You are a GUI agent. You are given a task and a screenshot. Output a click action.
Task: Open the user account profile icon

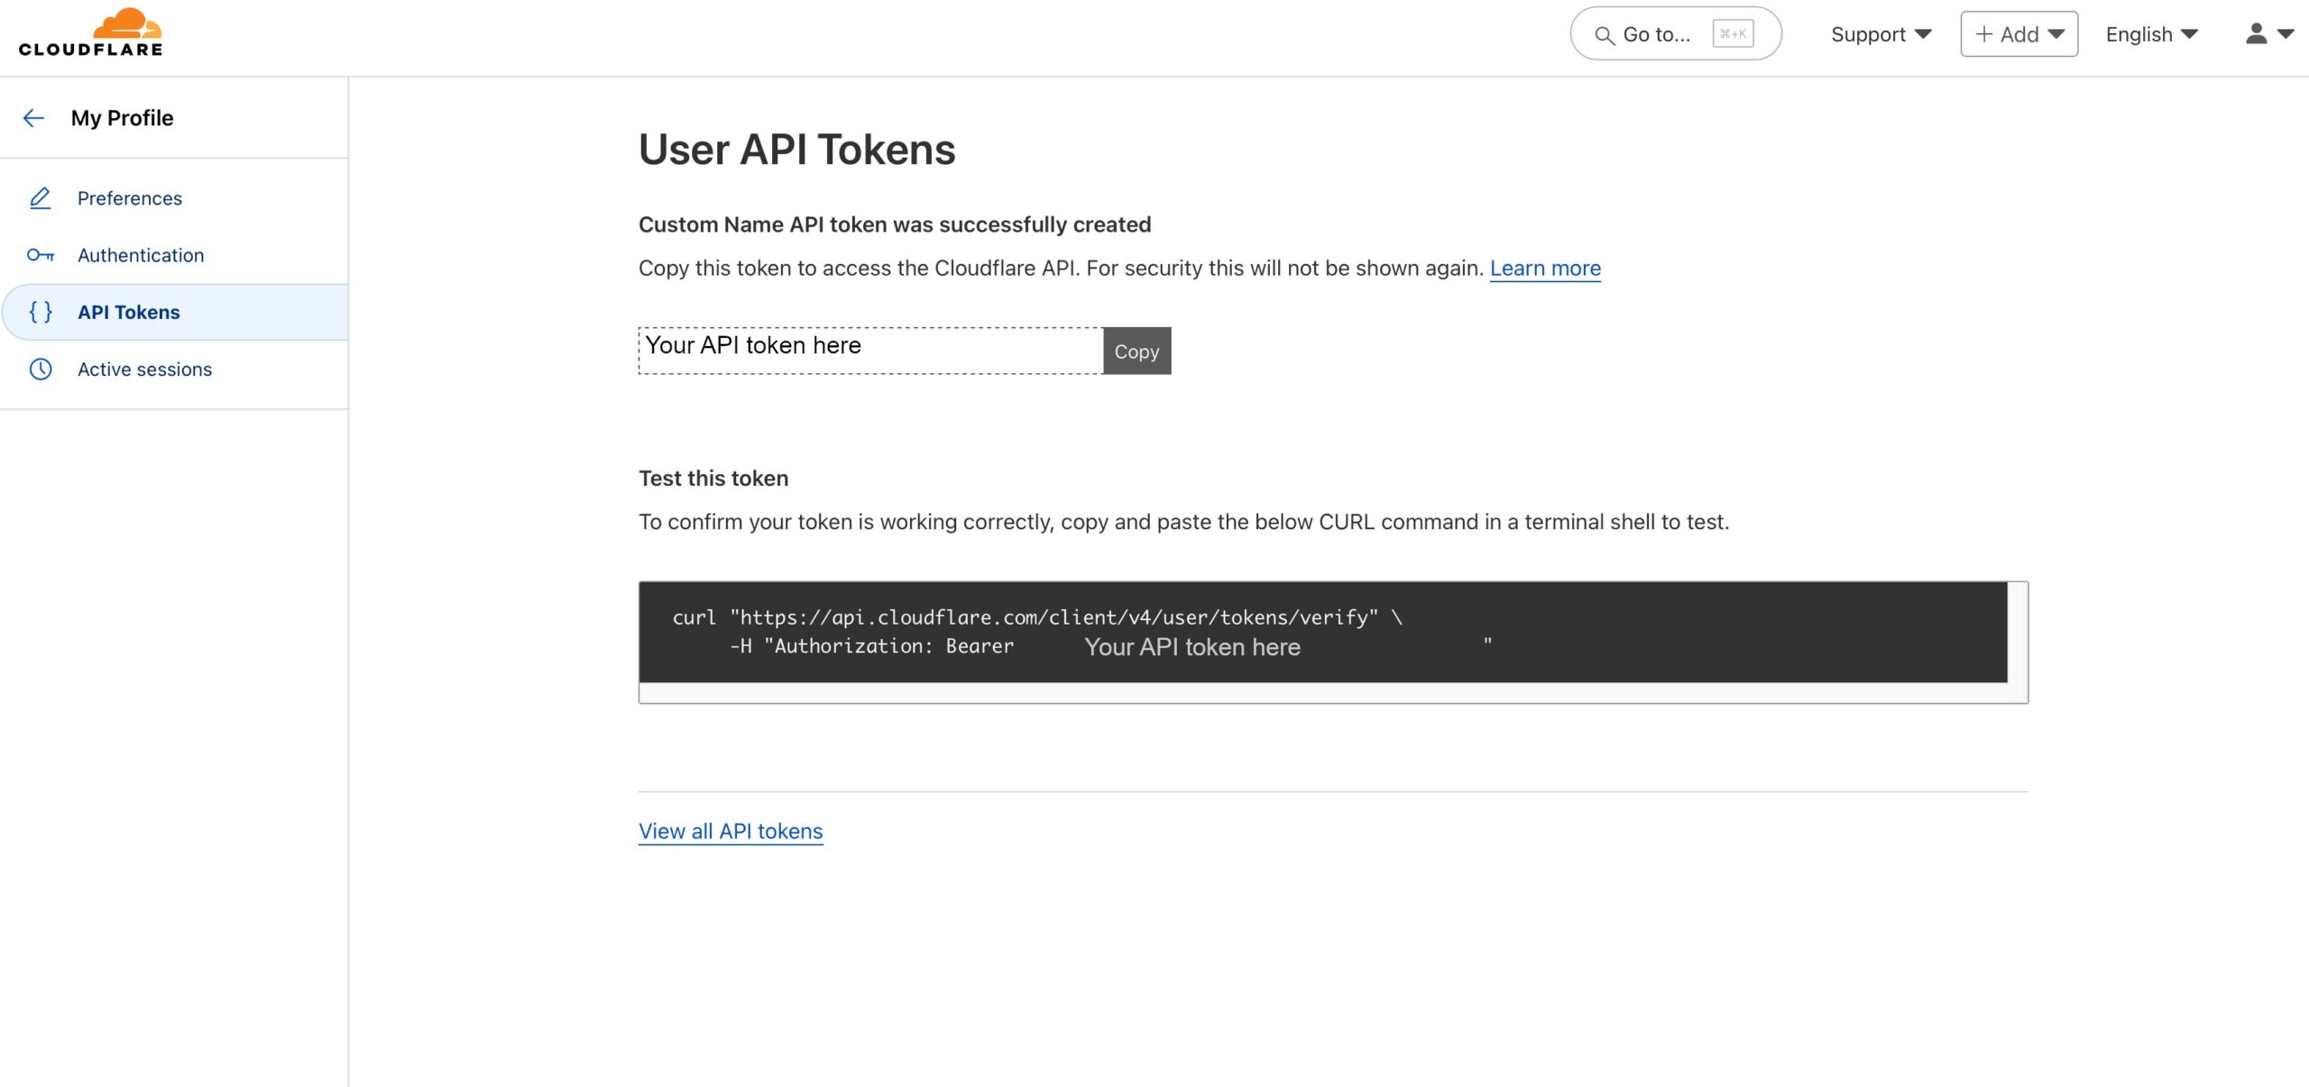(x=2256, y=33)
